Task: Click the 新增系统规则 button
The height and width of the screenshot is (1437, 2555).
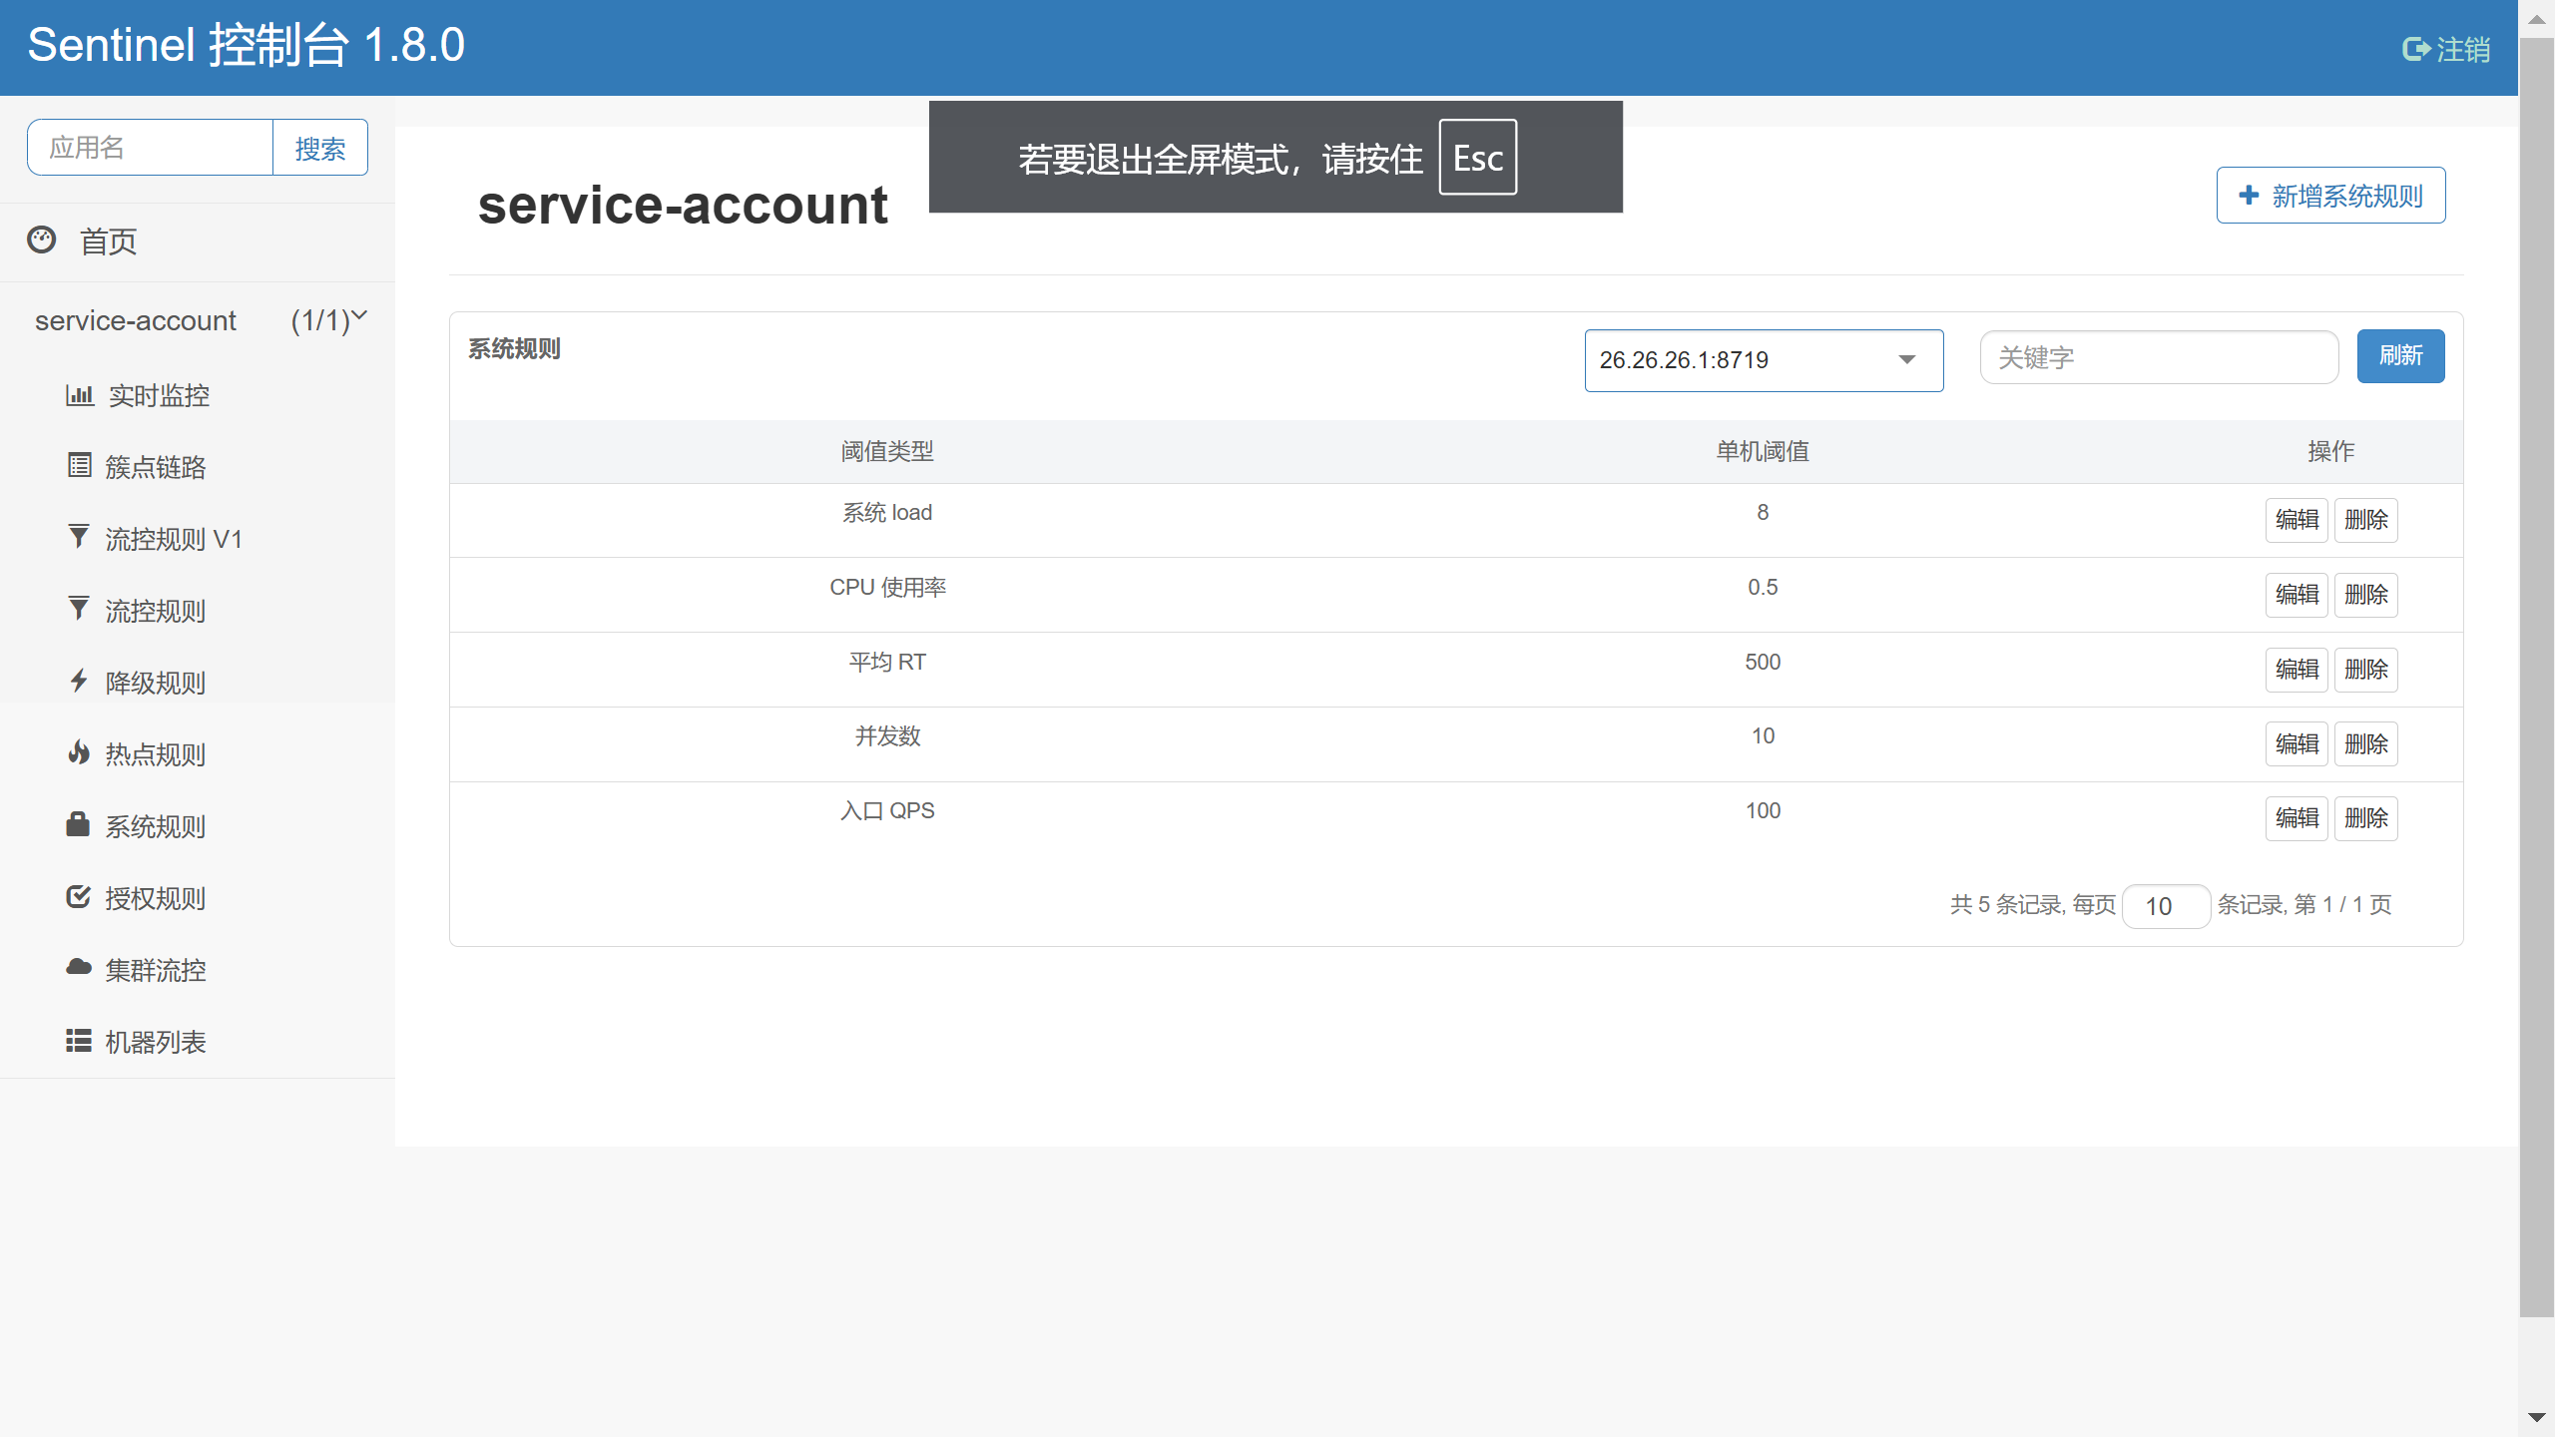Action: click(2330, 196)
